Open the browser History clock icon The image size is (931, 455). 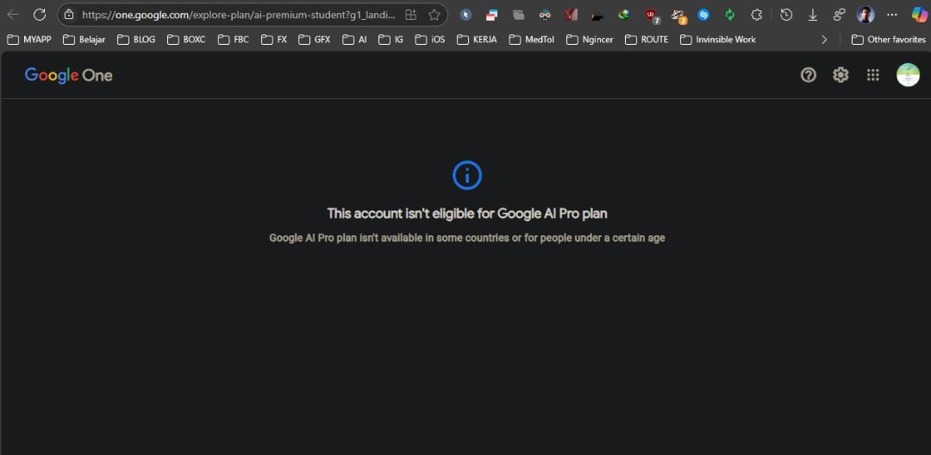click(x=786, y=15)
